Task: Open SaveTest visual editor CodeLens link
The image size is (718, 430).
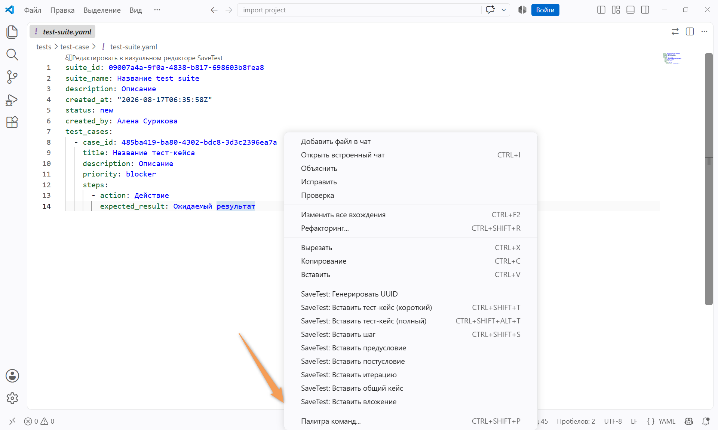Action: pos(144,58)
